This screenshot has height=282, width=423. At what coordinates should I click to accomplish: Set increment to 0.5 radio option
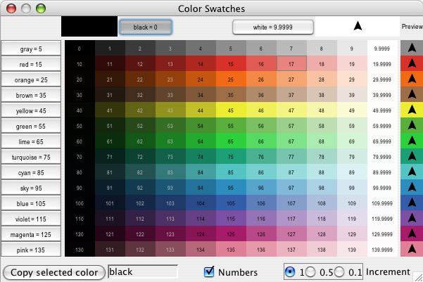(315, 272)
